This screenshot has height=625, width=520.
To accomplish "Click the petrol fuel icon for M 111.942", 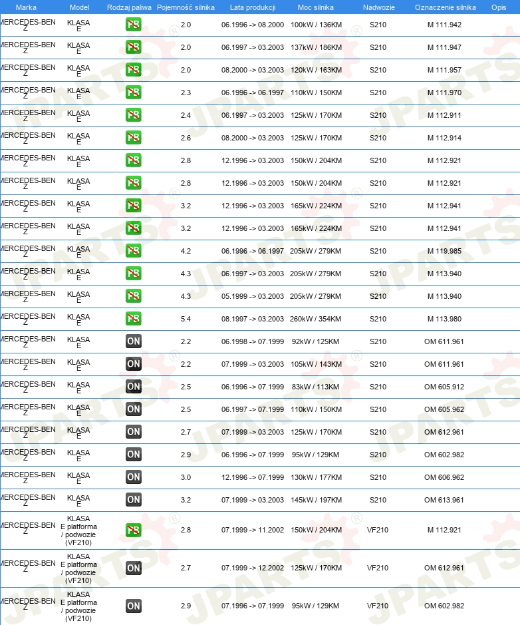I will [134, 25].
